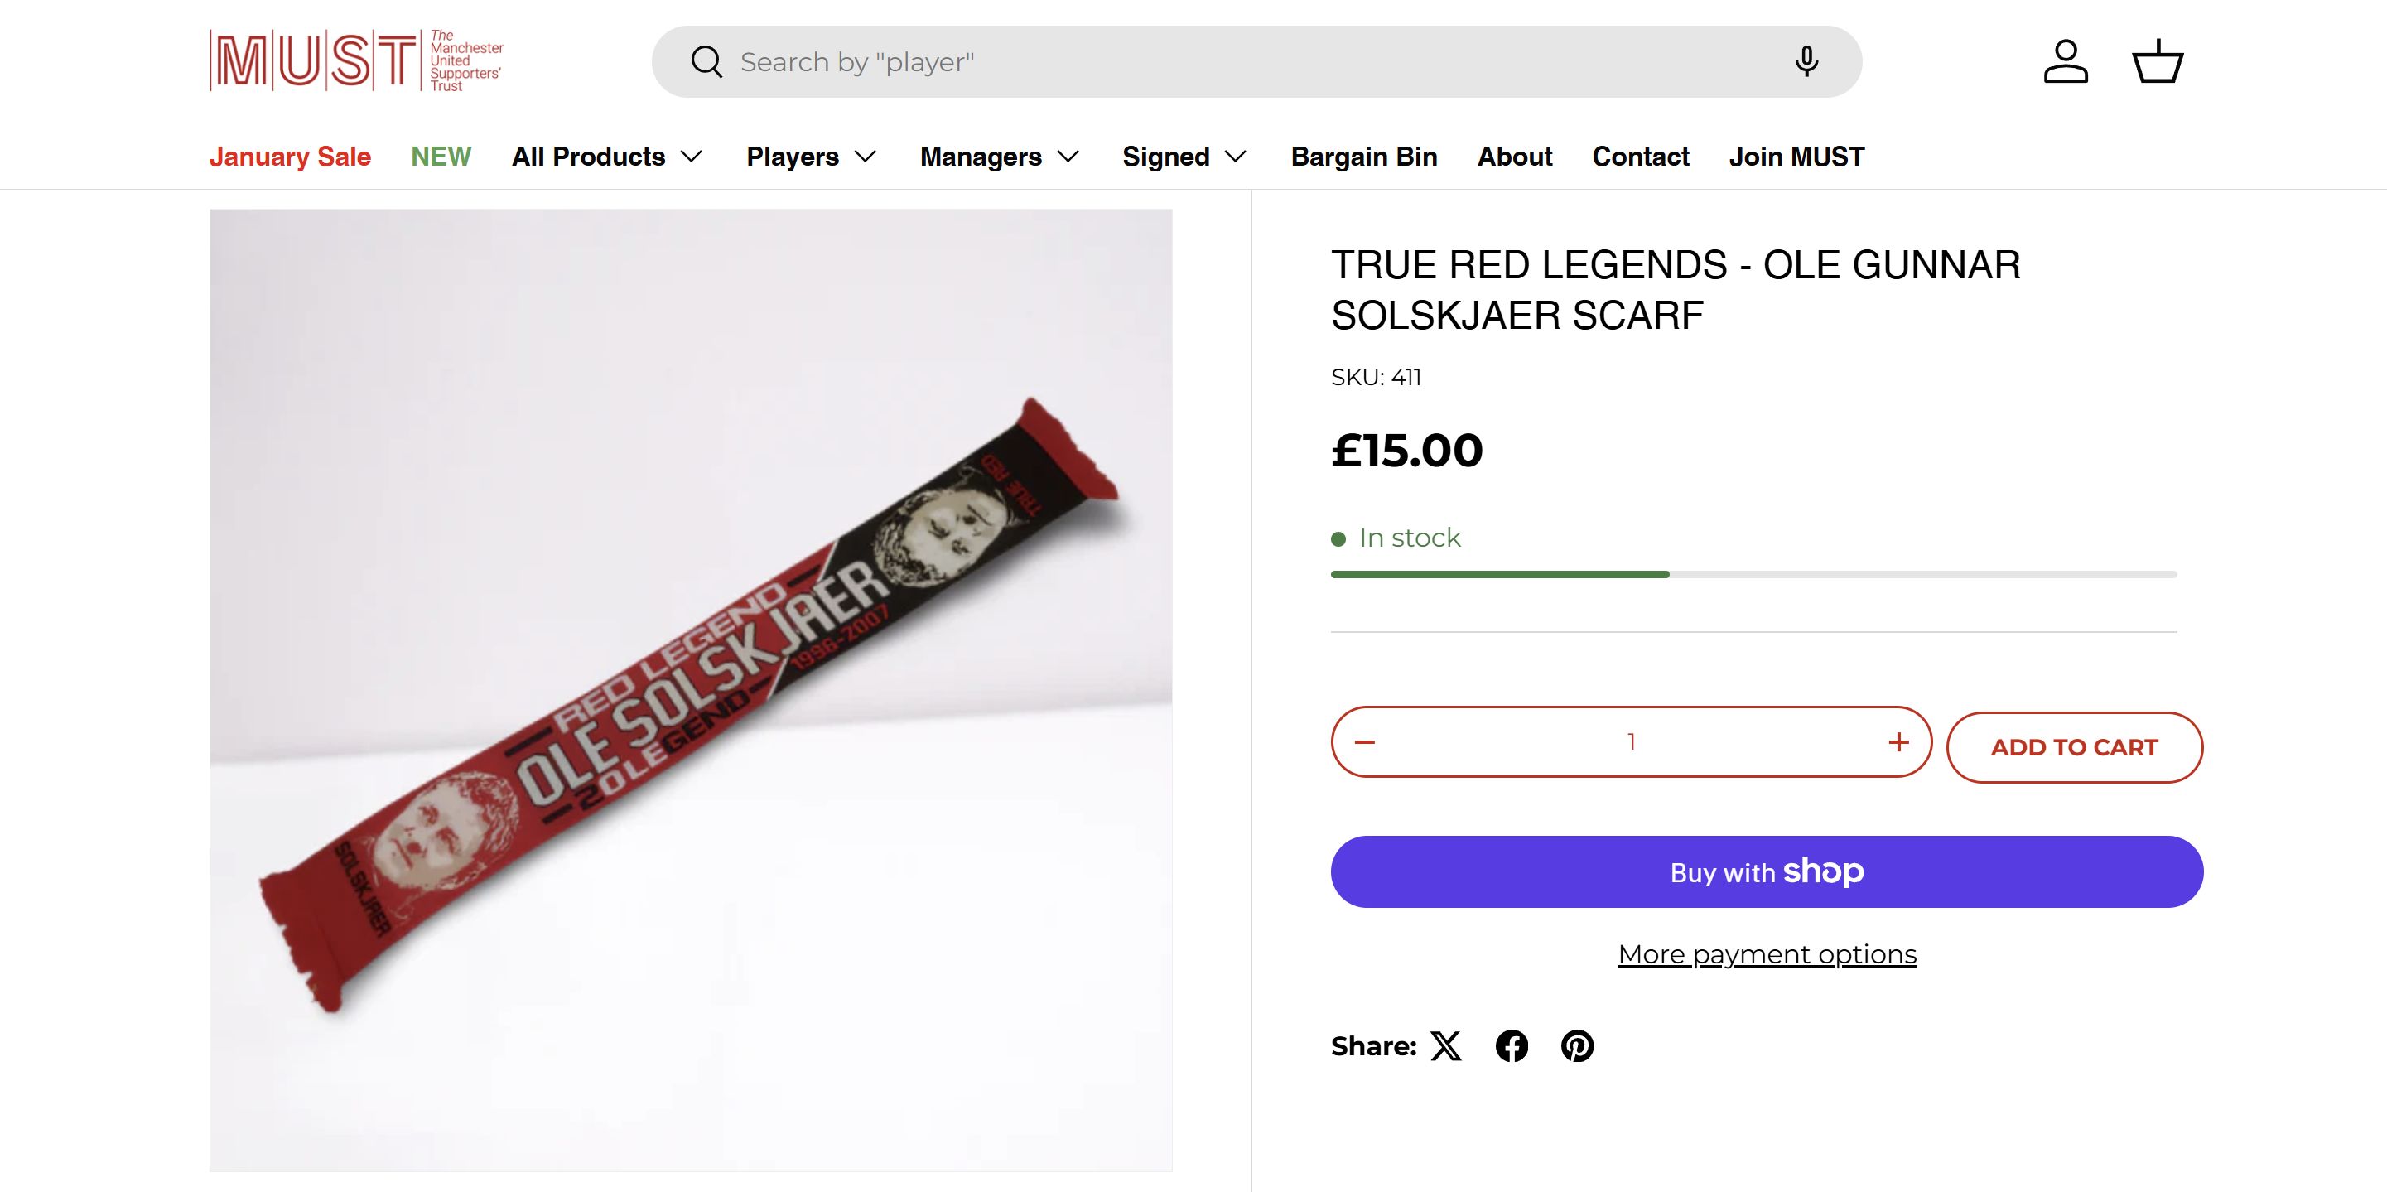The image size is (2387, 1192).
Task: Click the MUST logo
Action: click(x=356, y=61)
